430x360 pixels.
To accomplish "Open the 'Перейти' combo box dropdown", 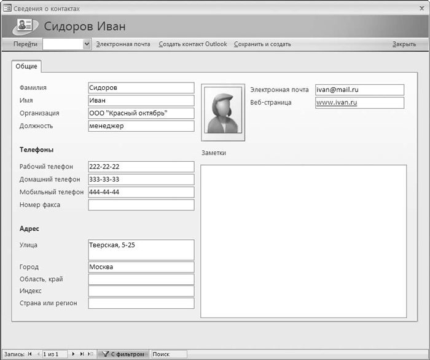I will click(x=87, y=44).
